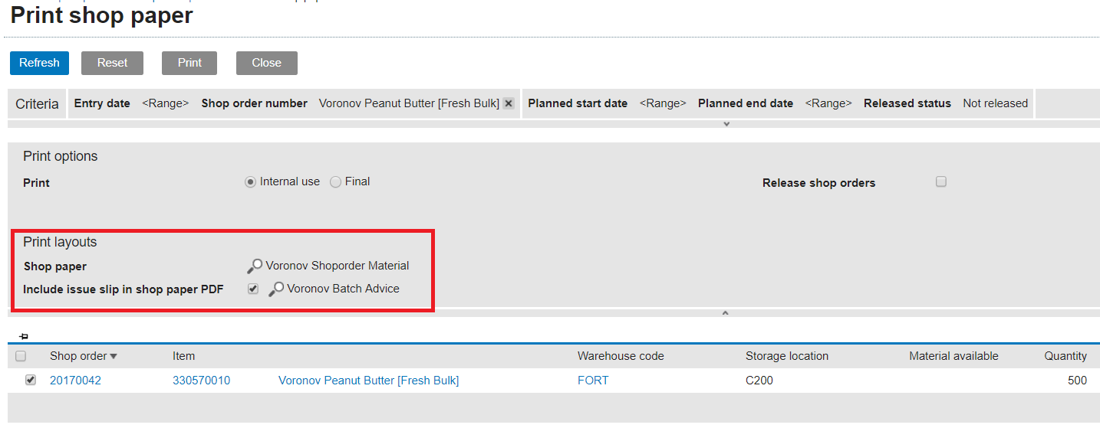Open shop order 20170042 link
The image size is (1100, 428).
click(75, 381)
